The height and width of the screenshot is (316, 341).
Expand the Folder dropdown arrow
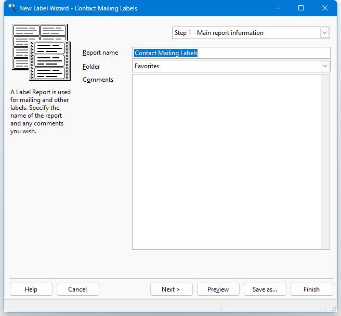[x=324, y=66]
